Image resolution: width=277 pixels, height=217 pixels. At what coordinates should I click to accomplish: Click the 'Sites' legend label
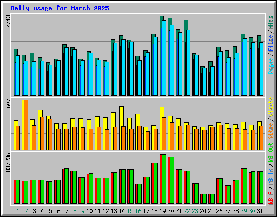[x=271, y=131]
